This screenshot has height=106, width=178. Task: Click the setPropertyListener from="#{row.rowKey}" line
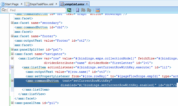click(x=102, y=76)
